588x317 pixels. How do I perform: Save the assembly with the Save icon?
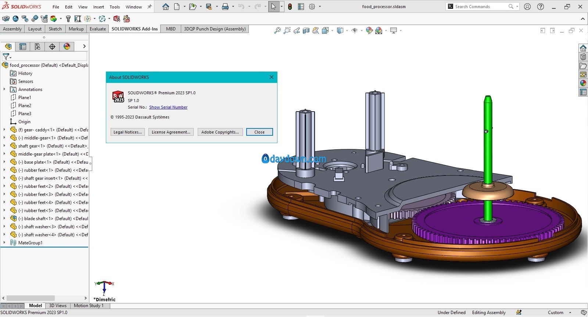[x=209, y=7]
